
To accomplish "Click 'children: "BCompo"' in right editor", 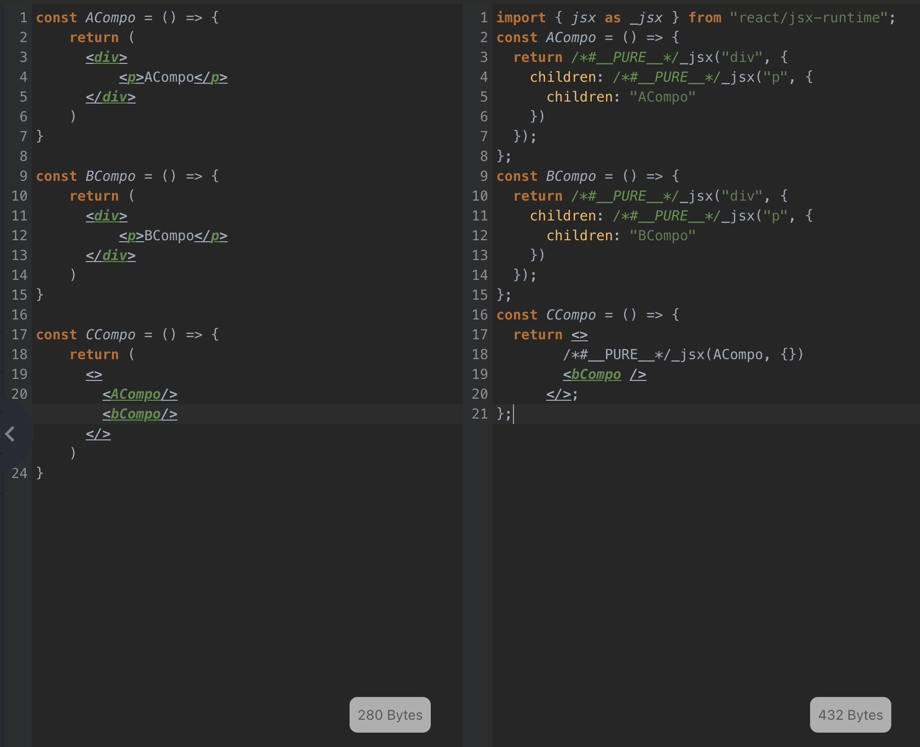I will point(621,236).
